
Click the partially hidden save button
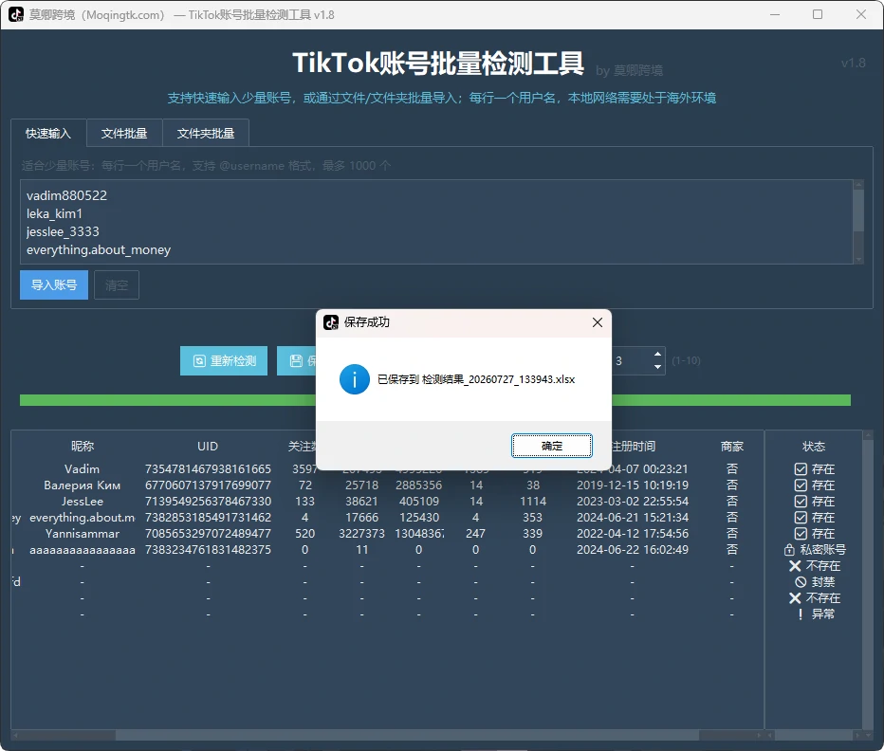(297, 361)
